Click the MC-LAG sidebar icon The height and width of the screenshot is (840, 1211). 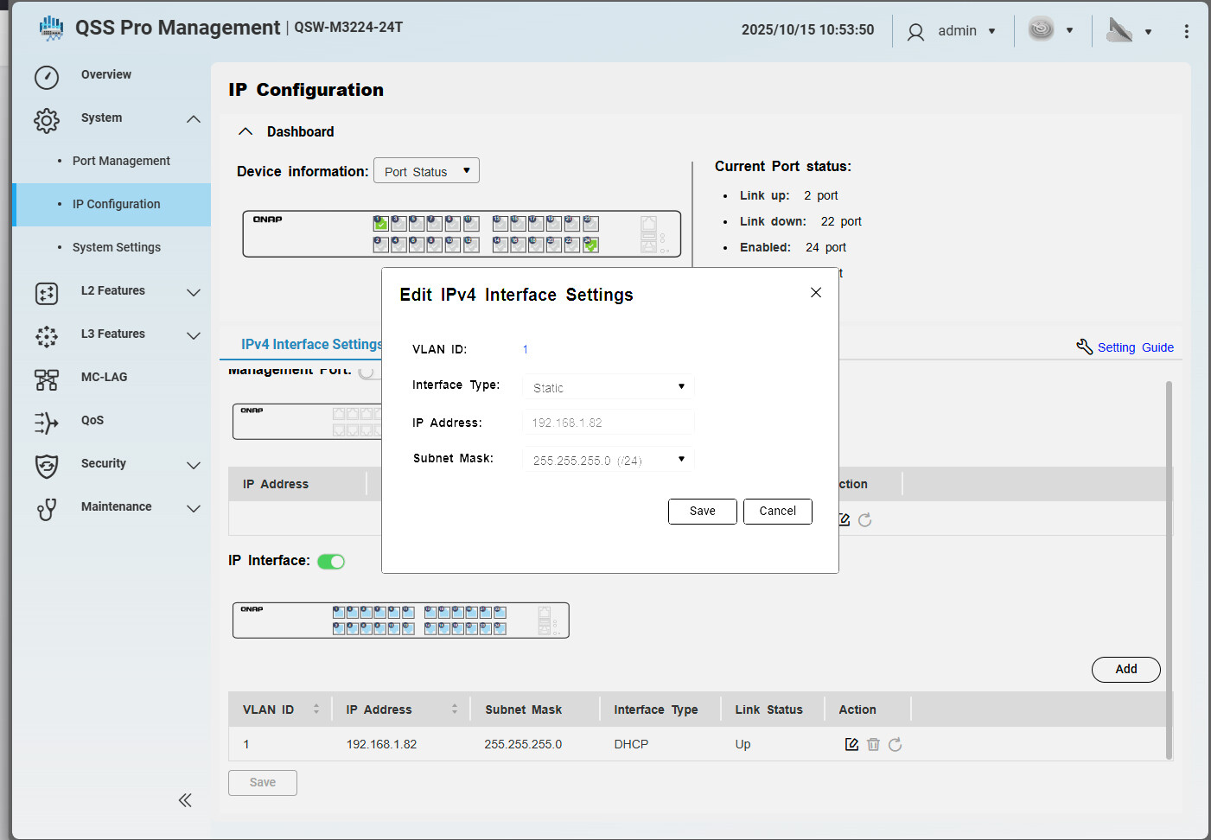[47, 379]
